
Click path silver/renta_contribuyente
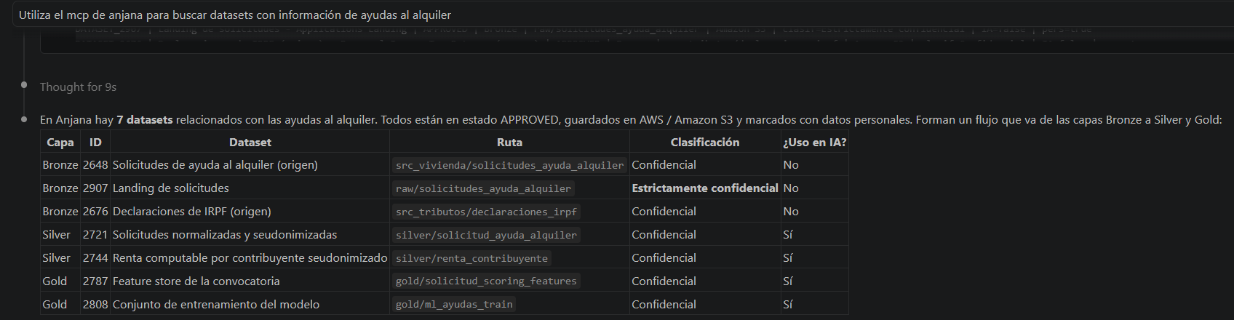[471, 258]
